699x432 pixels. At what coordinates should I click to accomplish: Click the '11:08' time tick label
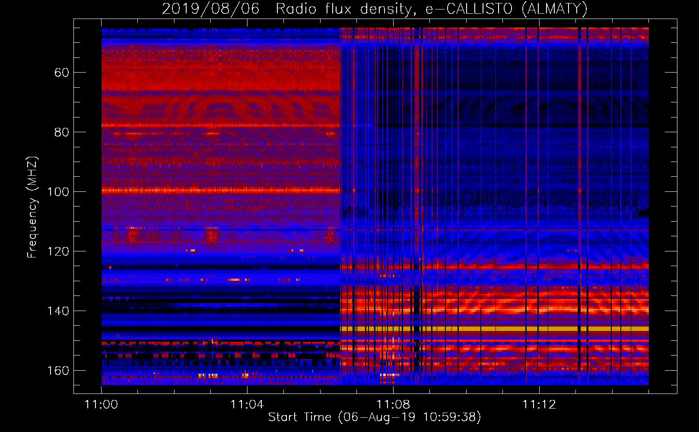click(x=393, y=405)
